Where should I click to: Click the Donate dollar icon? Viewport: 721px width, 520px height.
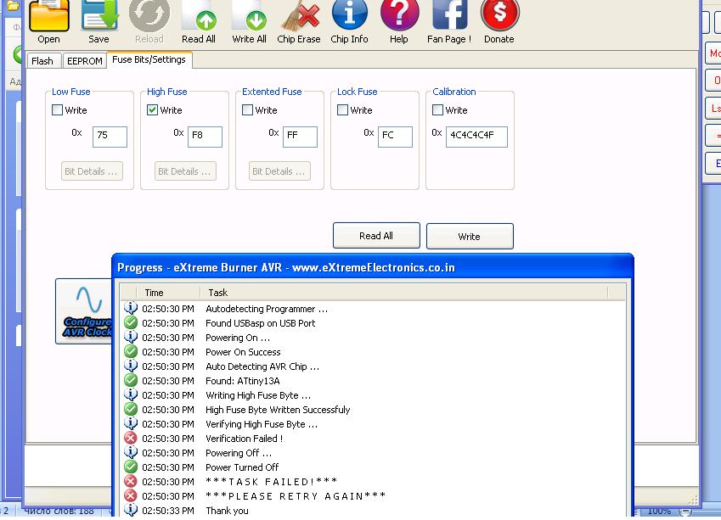(x=499, y=17)
